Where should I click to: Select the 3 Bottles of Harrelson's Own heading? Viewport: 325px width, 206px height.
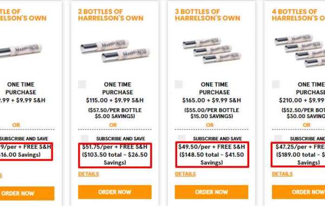click(207, 15)
